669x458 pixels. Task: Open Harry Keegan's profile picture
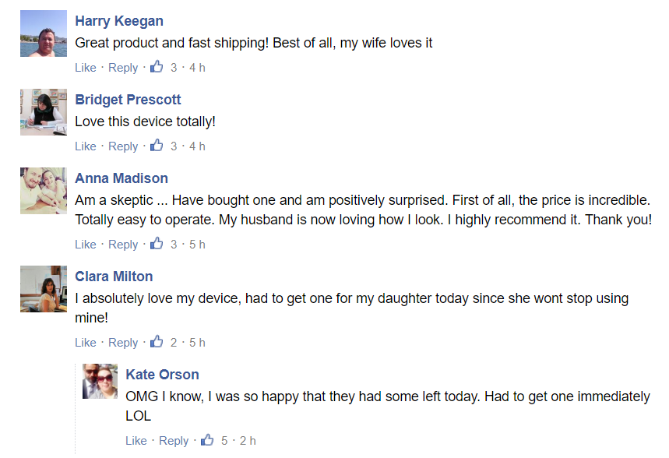tap(44, 33)
